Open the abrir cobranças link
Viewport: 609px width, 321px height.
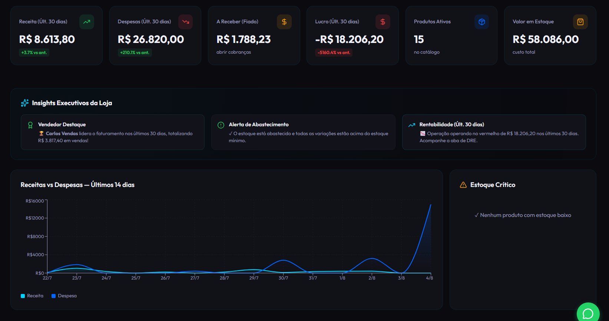[234, 52]
